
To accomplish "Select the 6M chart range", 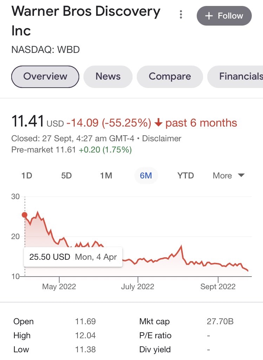I will (146, 176).
